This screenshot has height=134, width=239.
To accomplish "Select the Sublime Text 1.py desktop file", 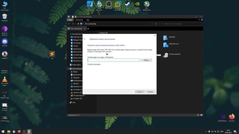I will click(52, 55).
